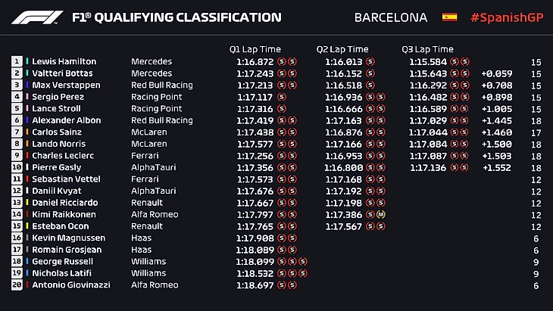
Task: Select the Q2 Lap Time column header
Action: (342, 49)
